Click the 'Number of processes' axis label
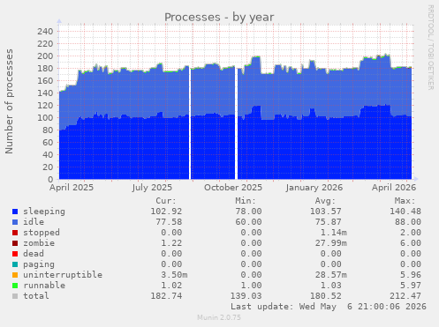Viewport: 439px width, 327px height. [x=9, y=101]
